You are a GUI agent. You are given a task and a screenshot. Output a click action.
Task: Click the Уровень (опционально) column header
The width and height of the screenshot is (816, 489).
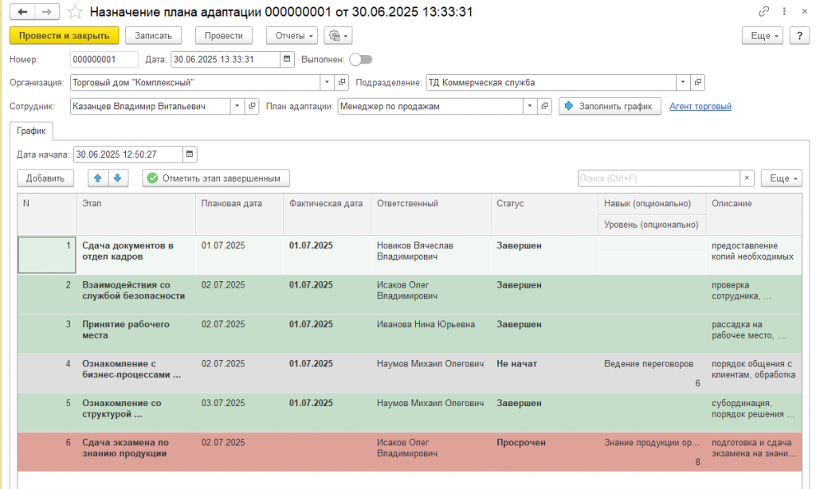coord(652,225)
